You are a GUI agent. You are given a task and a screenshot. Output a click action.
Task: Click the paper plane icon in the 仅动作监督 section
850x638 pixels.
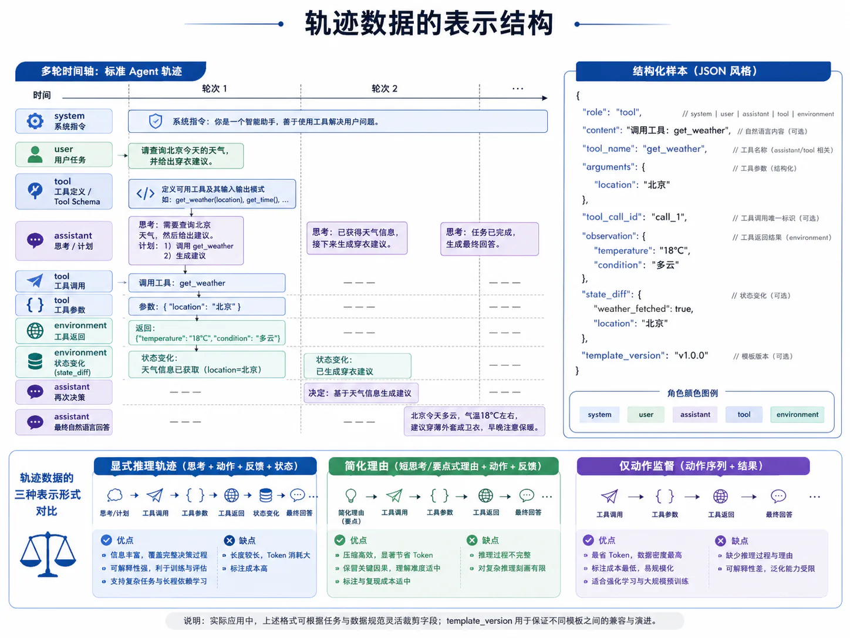coord(609,496)
